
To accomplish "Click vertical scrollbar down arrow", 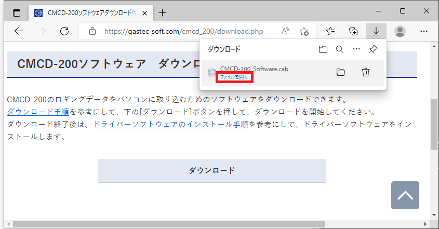I will click(x=434, y=215).
